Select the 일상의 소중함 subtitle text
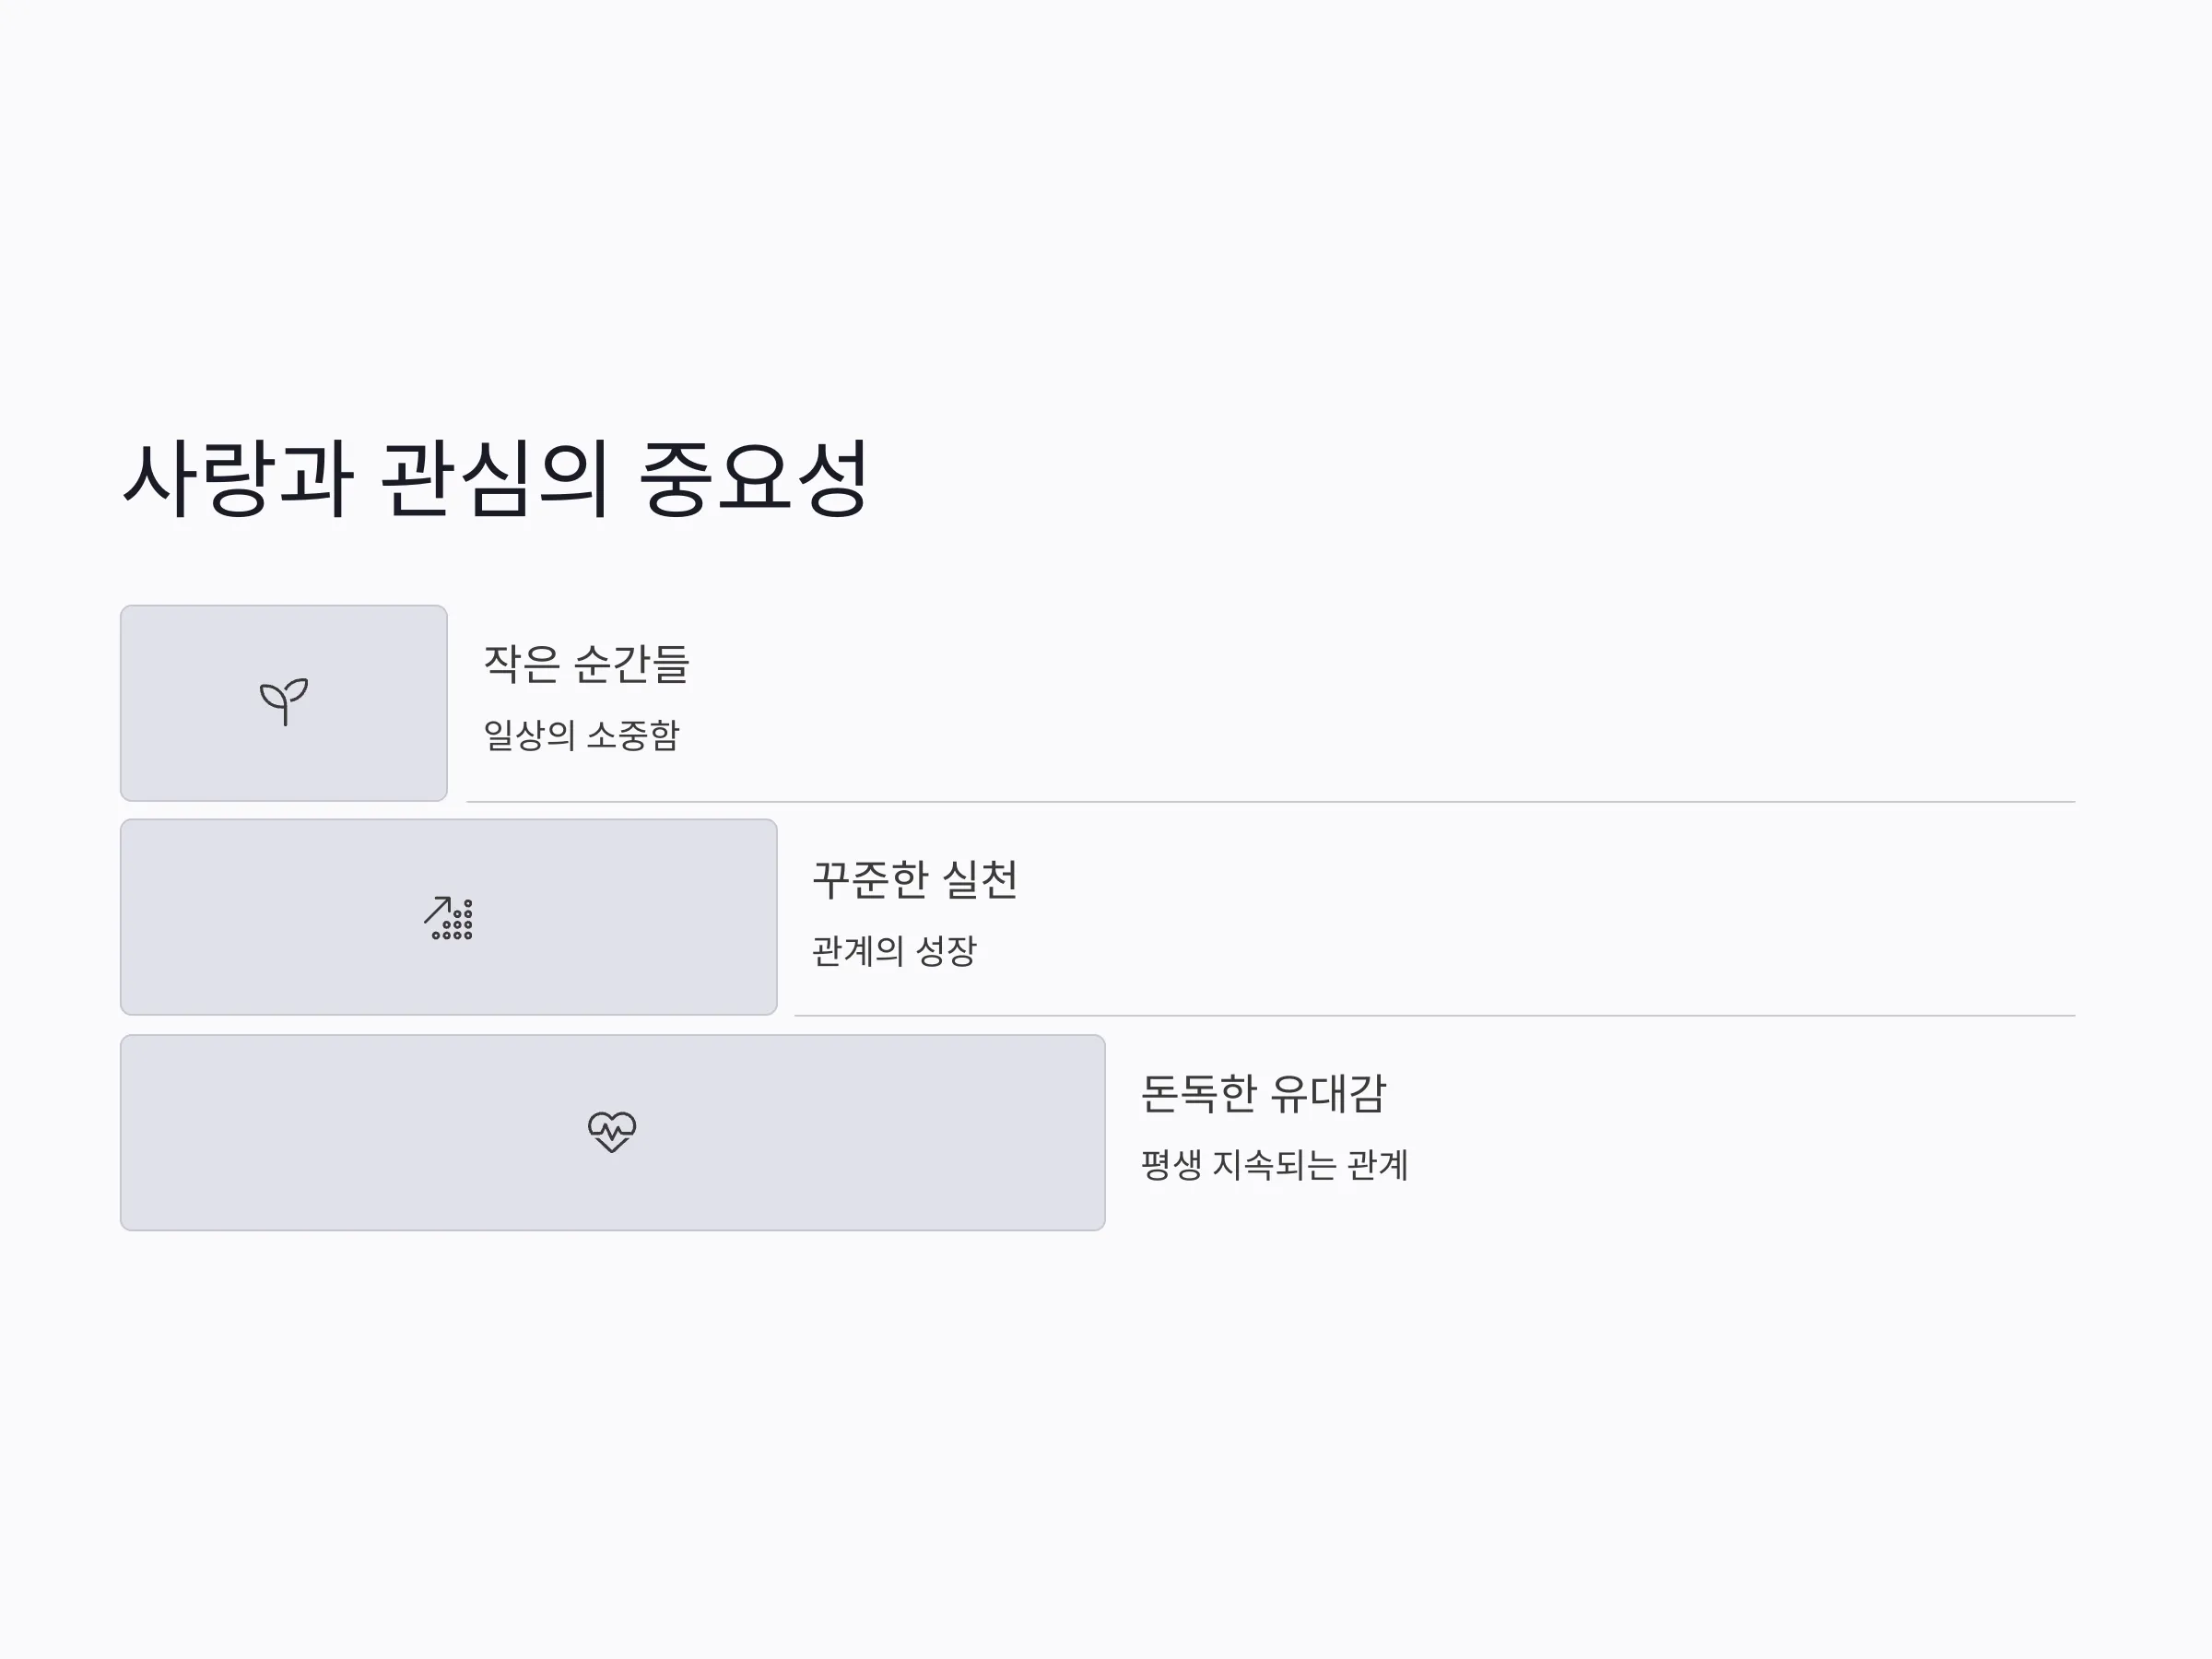The image size is (2212, 1659). pos(581,735)
